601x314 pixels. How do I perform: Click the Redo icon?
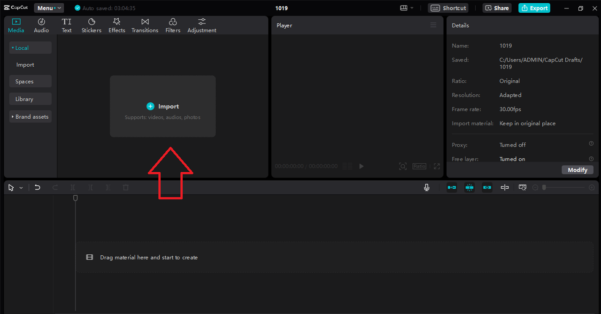(55, 187)
